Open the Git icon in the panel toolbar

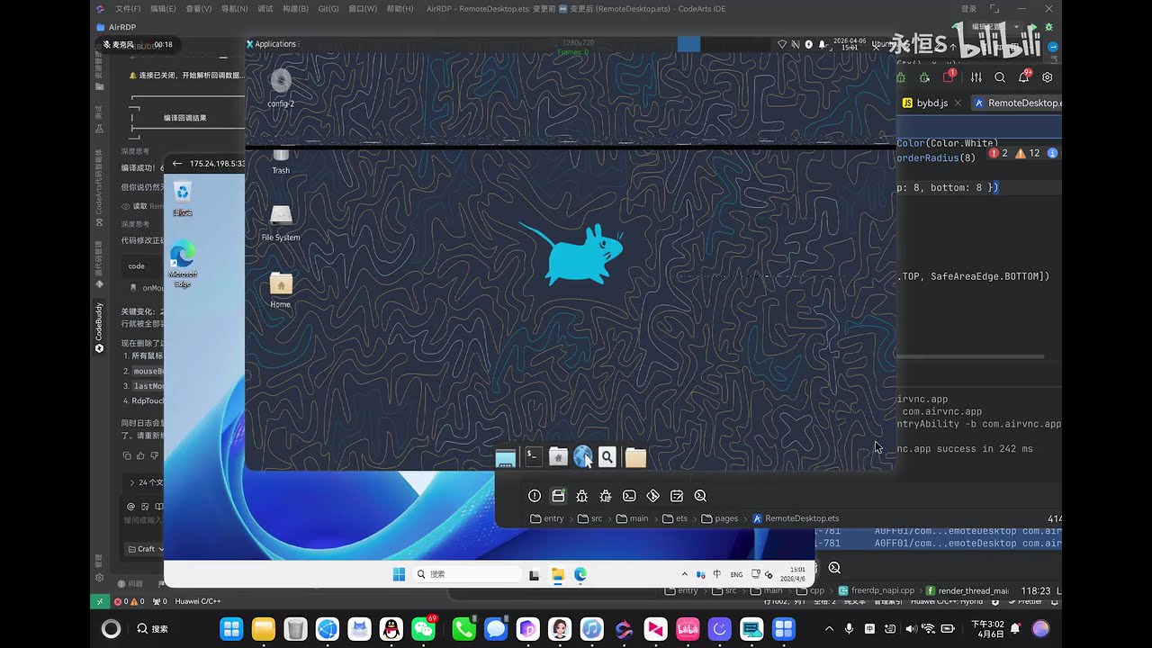click(653, 496)
